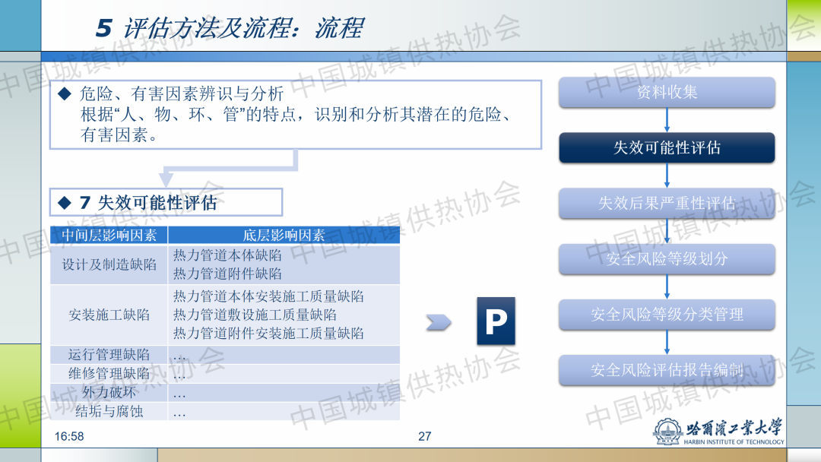Select the 安全风险评估报告编制 flowchart box
Image resolution: width=821 pixels, height=462 pixels.
[667, 370]
